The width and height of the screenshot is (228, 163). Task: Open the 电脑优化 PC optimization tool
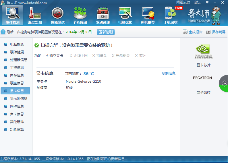(125, 15)
